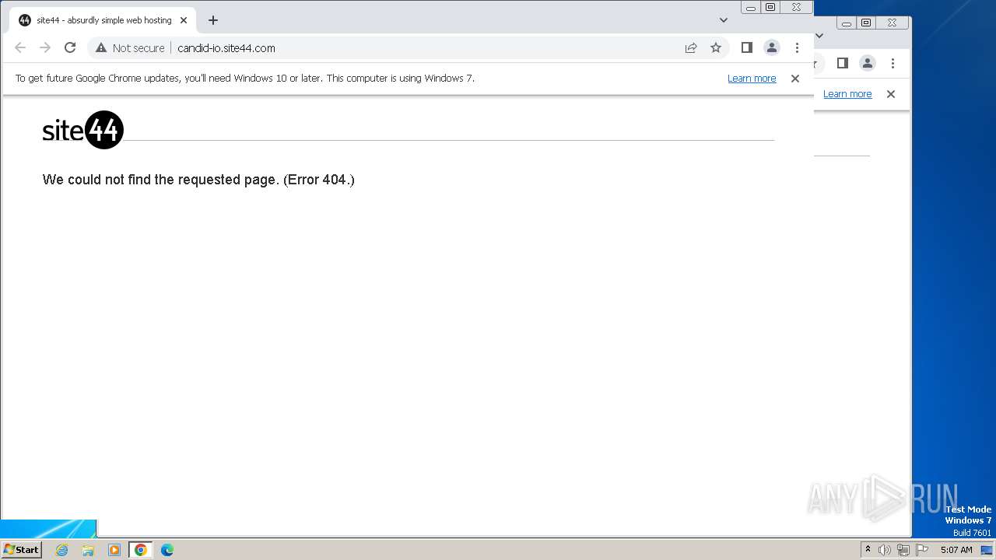The height and width of the screenshot is (560, 996).
Task: Close the site44 tab
Action: (184, 20)
